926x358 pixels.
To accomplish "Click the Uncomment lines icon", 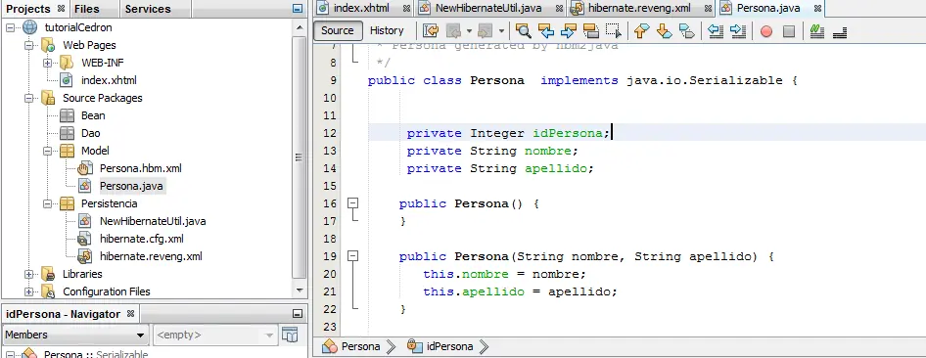I will point(840,31).
